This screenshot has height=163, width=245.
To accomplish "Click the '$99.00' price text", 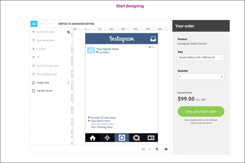I will 186,99.
